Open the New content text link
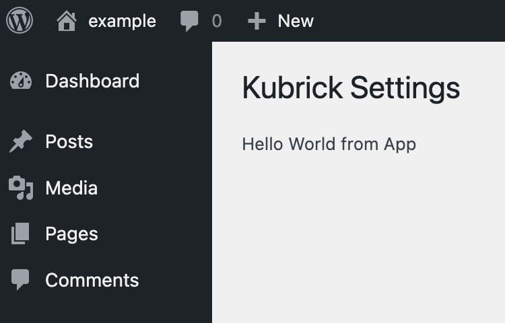This screenshot has height=323, width=505. point(296,22)
